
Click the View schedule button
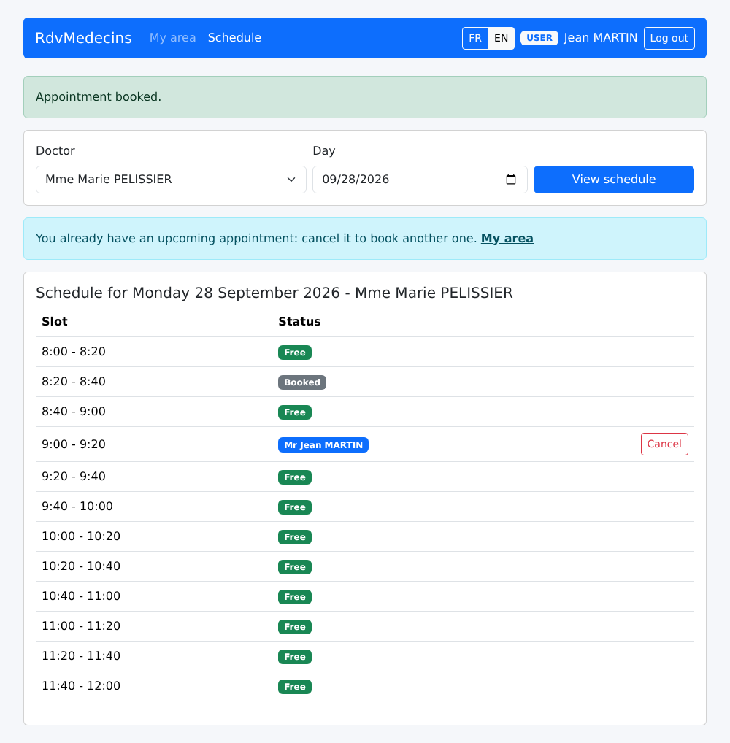point(614,180)
